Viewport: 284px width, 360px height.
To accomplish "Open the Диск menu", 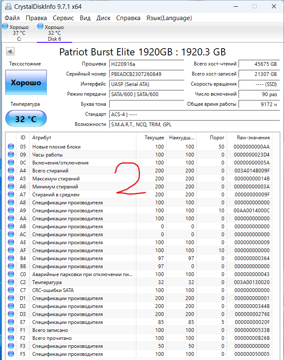I will coord(103,18).
